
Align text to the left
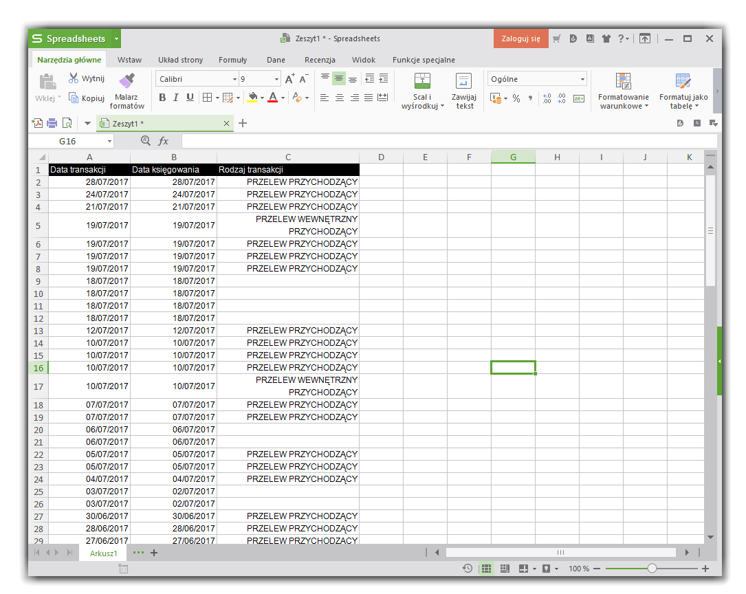(x=325, y=98)
